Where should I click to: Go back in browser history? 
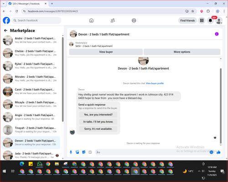(x=4, y=11)
